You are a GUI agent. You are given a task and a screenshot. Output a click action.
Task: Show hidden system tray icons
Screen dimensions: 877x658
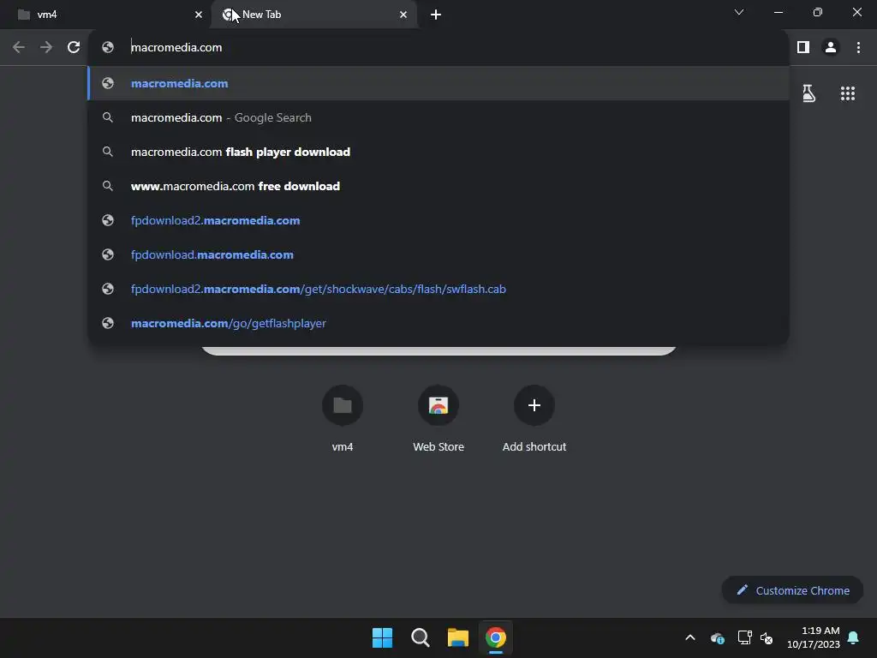pos(690,637)
